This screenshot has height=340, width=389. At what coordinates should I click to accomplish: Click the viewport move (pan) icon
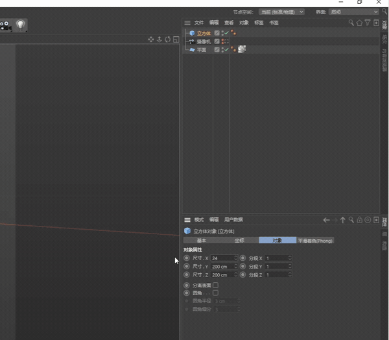[151, 40]
